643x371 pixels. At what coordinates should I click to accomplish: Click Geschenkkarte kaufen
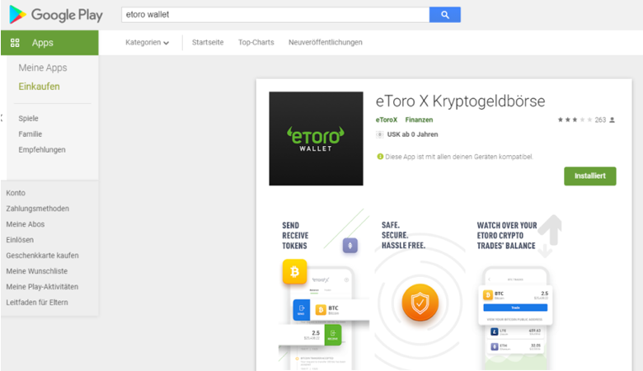(42, 256)
